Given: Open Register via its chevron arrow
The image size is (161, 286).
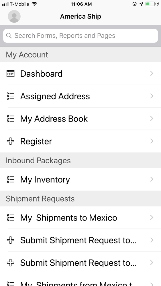Looking at the screenshot, I should coord(152,141).
